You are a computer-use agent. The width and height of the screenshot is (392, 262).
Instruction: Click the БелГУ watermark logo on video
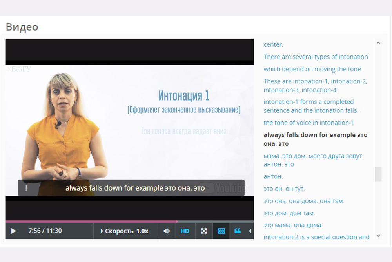click(19, 69)
